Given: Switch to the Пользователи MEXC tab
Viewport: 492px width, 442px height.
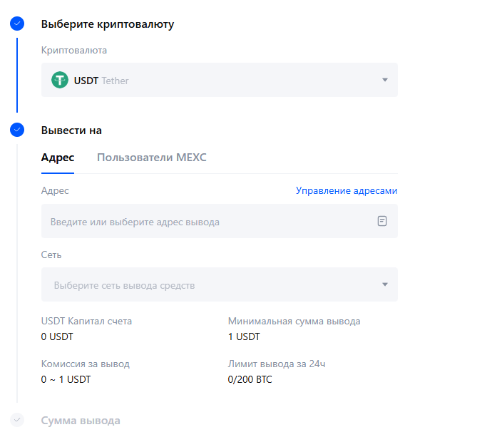Looking at the screenshot, I should tap(152, 158).
